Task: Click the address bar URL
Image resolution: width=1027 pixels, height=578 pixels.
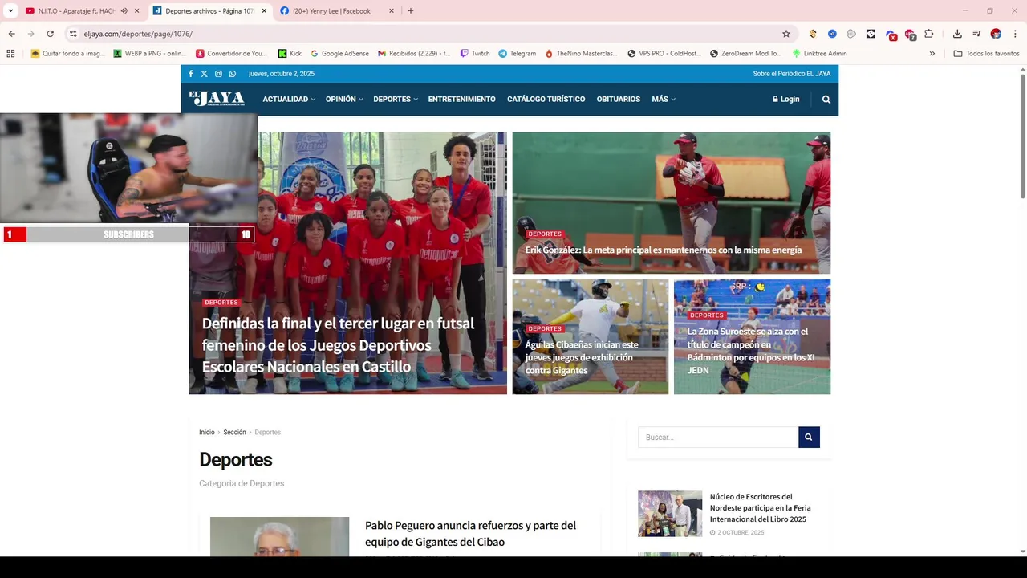Action: pos(138,34)
